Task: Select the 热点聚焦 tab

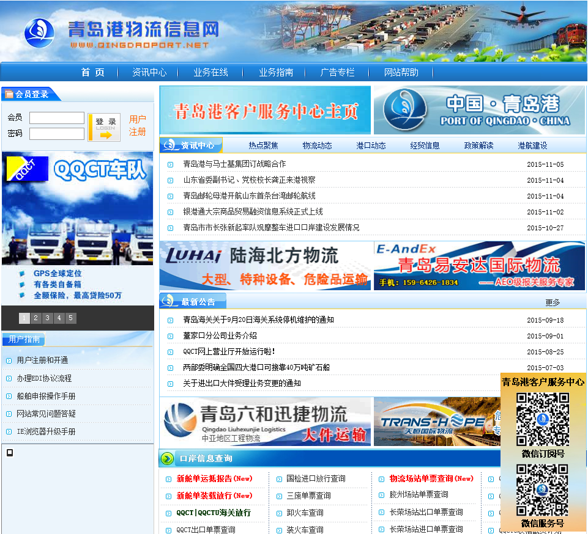Action: coord(263,145)
